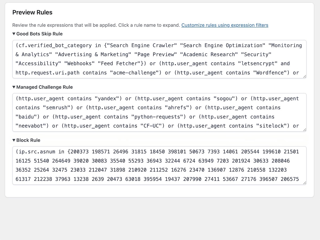Screen dimensions: 320x240
Task: Select the Managed Challenge Rule heading
Action: click(45, 87)
